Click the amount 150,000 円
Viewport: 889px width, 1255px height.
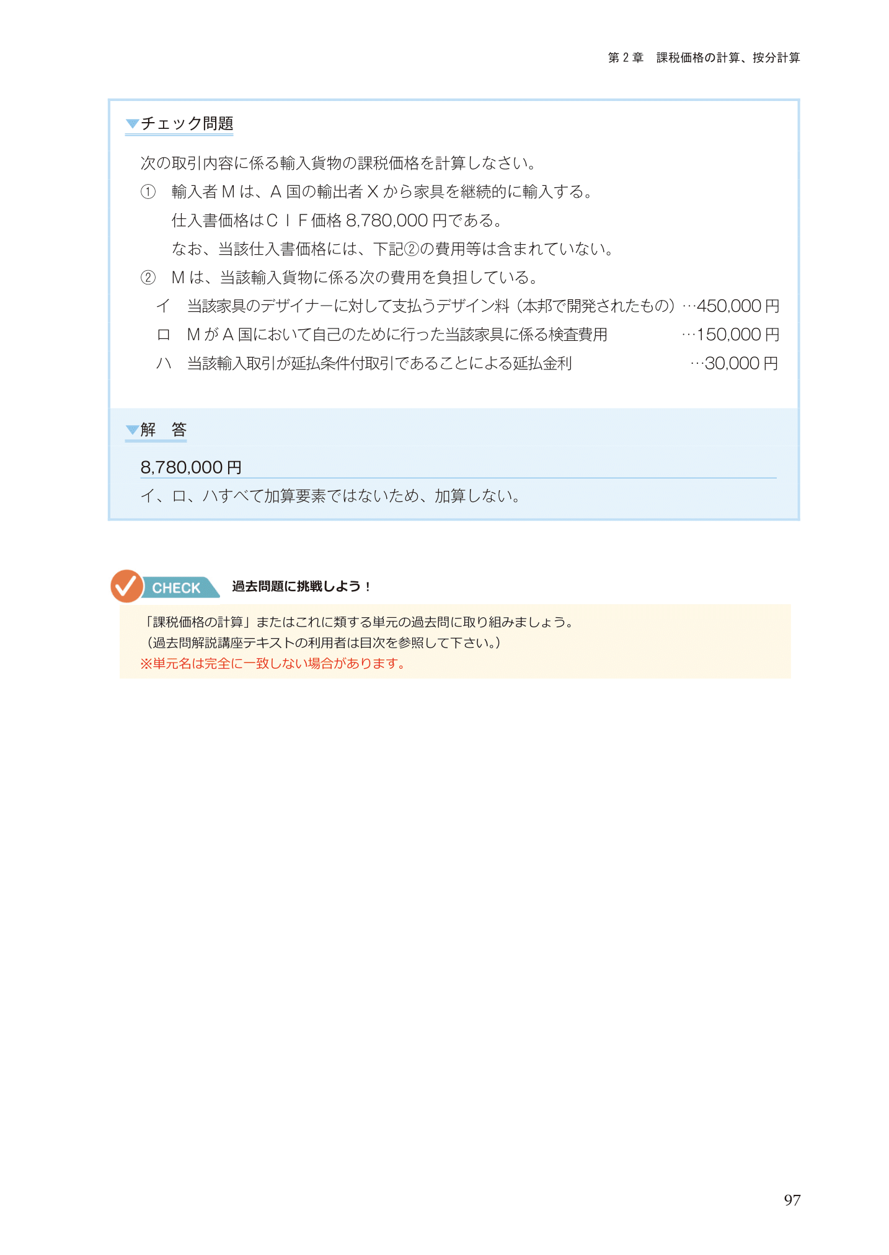pos(738,335)
